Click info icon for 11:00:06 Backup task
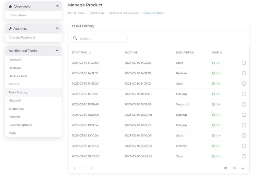The height and width of the screenshot is (178, 260). click(244, 94)
